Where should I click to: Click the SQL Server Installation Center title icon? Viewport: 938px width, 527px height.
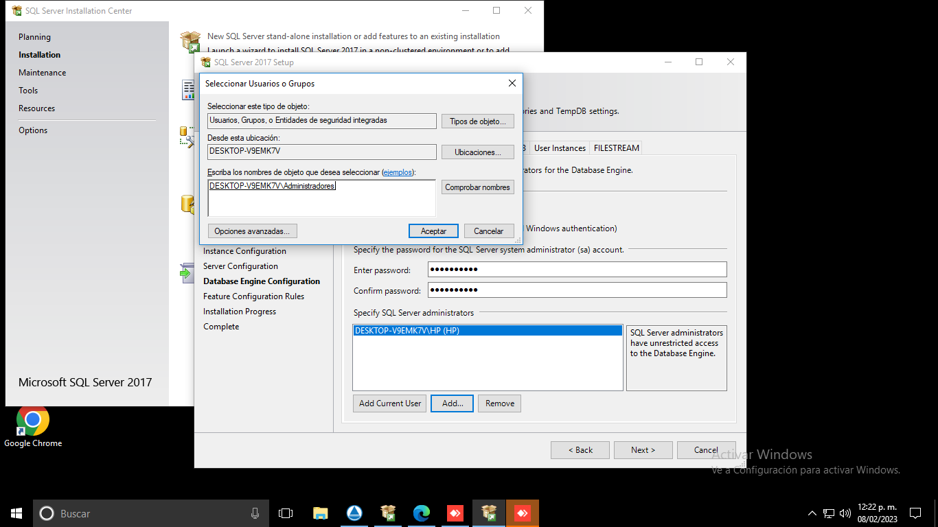17,11
